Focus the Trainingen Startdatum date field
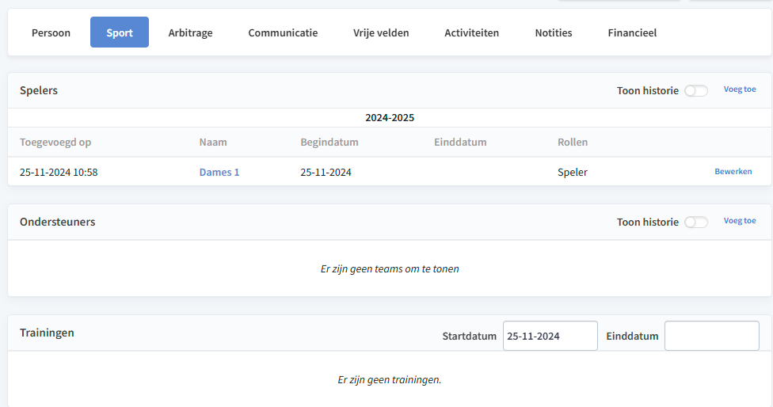 click(x=550, y=336)
